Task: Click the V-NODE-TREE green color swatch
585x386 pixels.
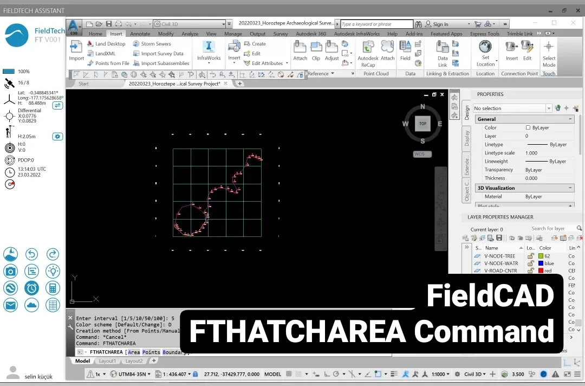Action: click(541, 256)
